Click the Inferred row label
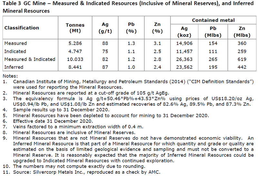 pos(14,67)
